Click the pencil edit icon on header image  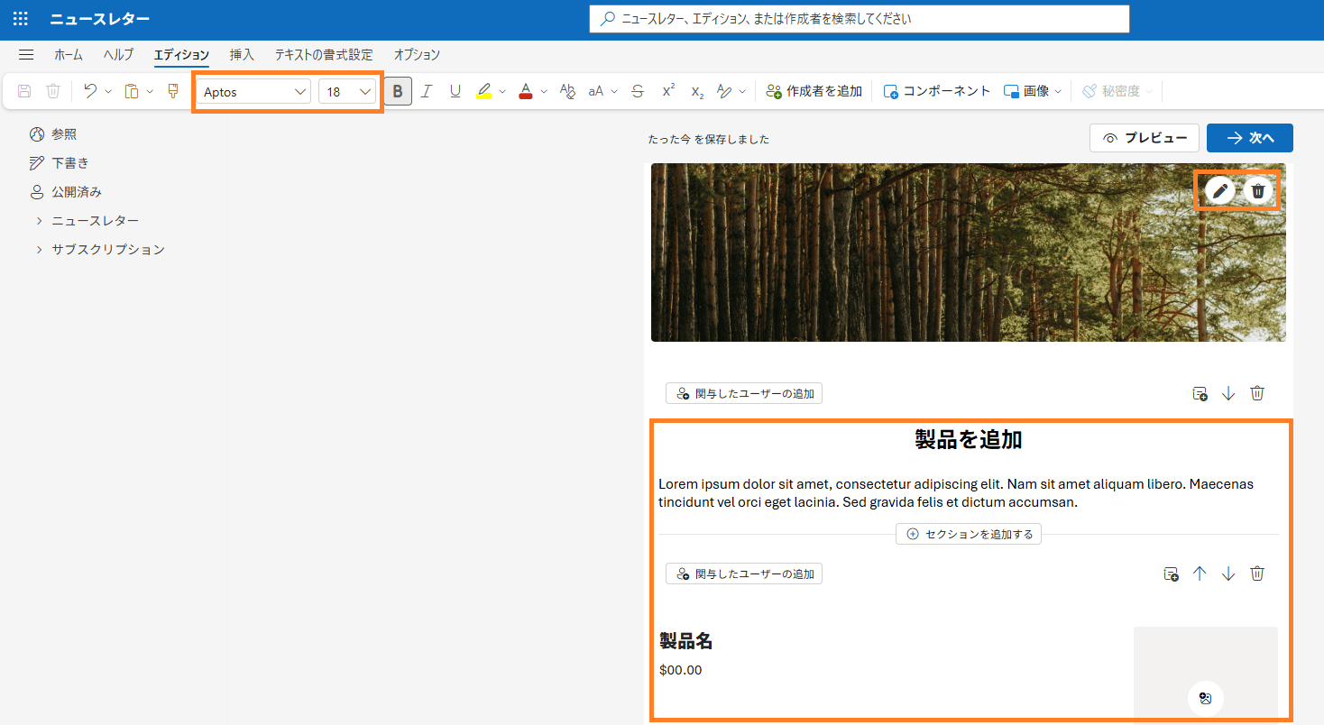point(1220,190)
